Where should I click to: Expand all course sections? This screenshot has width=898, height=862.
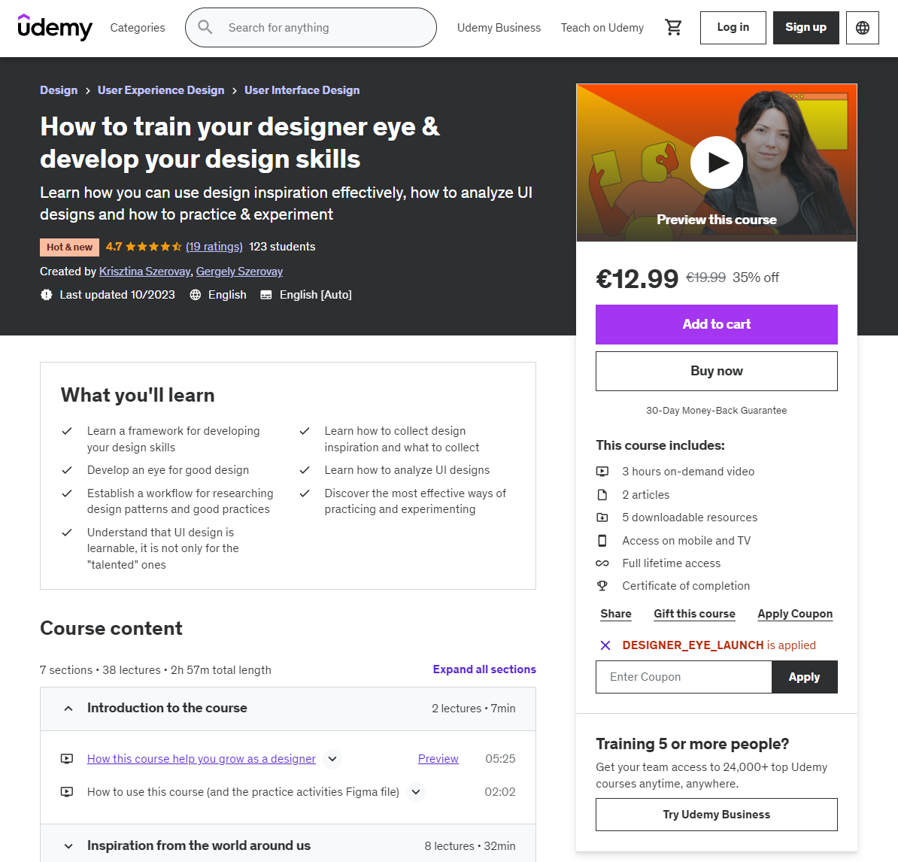(x=484, y=669)
